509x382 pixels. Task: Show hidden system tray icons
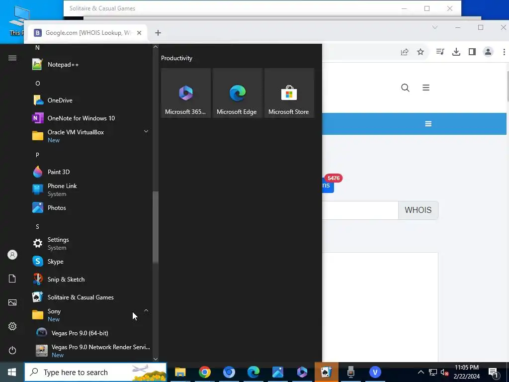pyautogui.click(x=421, y=372)
